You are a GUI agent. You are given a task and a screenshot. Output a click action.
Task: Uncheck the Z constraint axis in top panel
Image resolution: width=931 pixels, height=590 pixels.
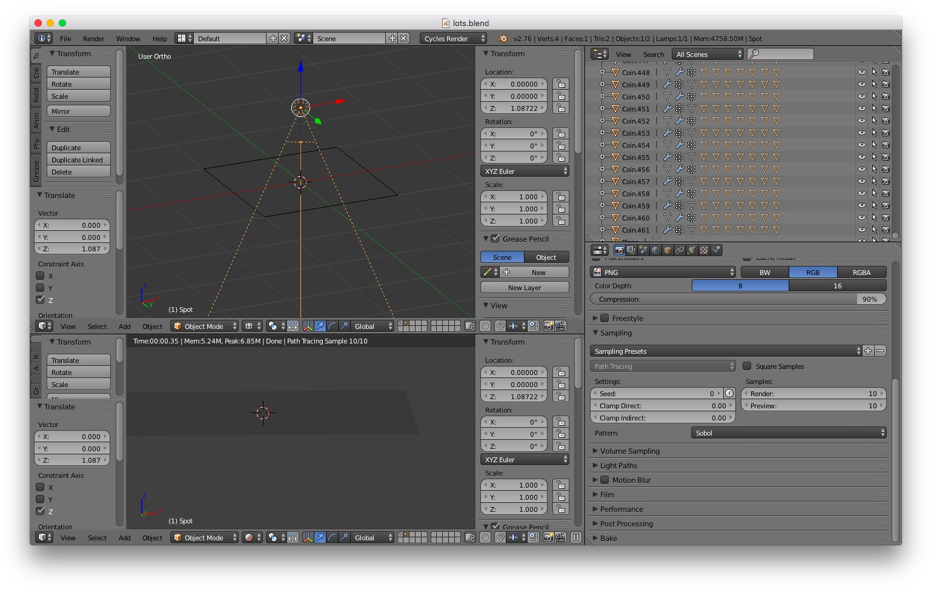(41, 300)
